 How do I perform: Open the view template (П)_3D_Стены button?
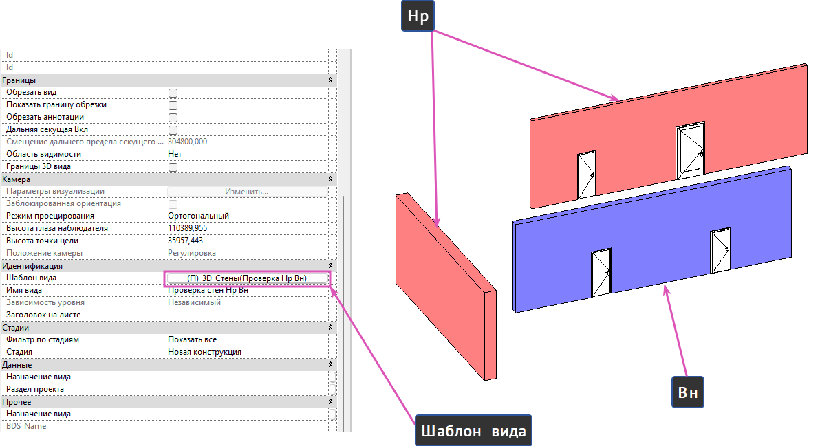click(247, 278)
